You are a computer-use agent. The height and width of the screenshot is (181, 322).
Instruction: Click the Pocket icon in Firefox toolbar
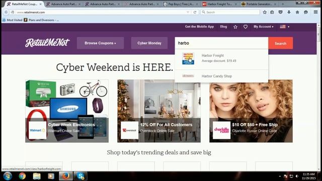[281, 12]
